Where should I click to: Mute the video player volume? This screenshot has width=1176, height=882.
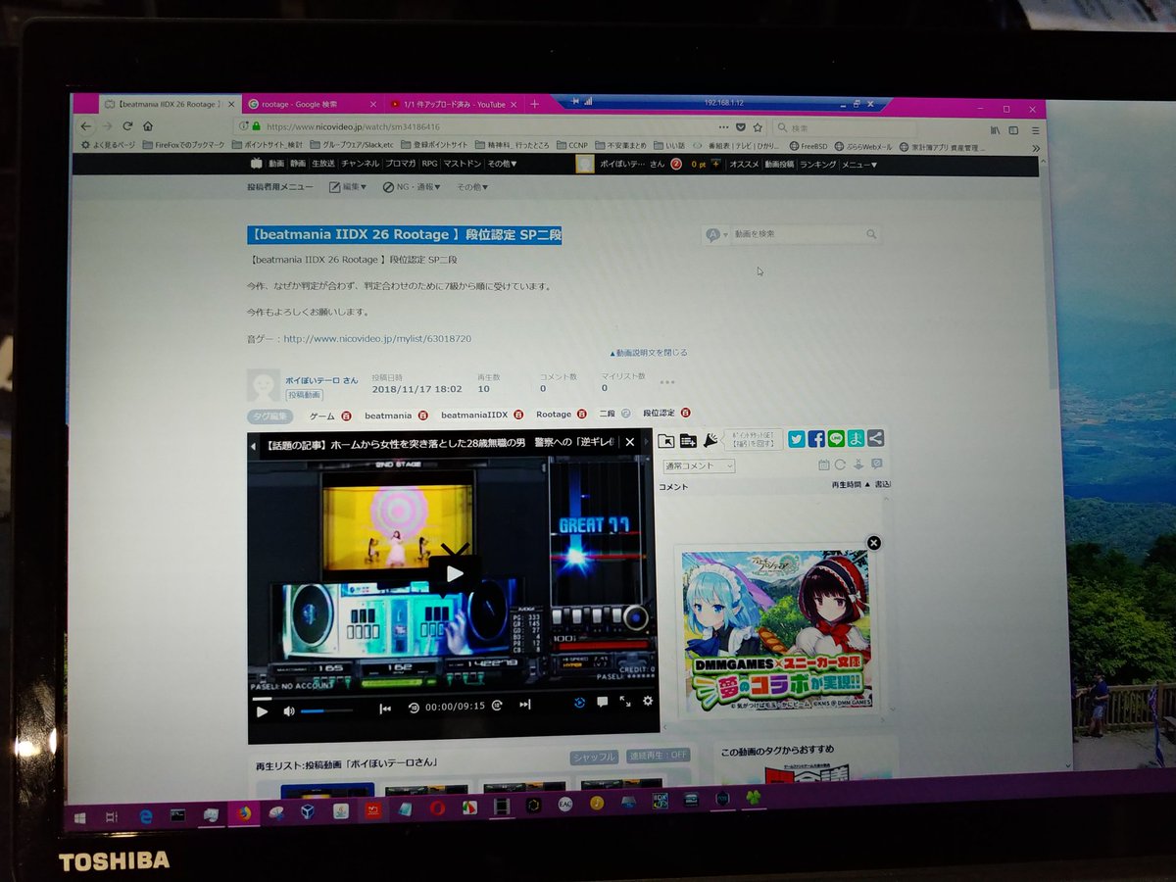[x=289, y=710]
